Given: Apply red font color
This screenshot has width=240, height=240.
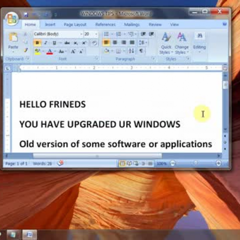Looking at the screenshot, I should (x=49, y=51).
